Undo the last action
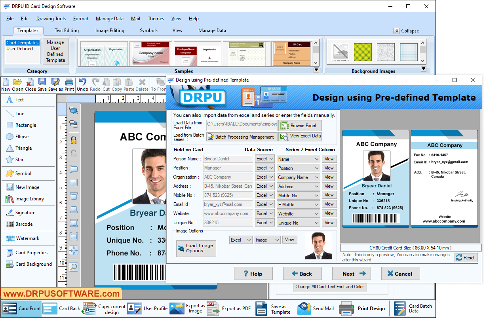487x318 pixels. click(x=82, y=84)
